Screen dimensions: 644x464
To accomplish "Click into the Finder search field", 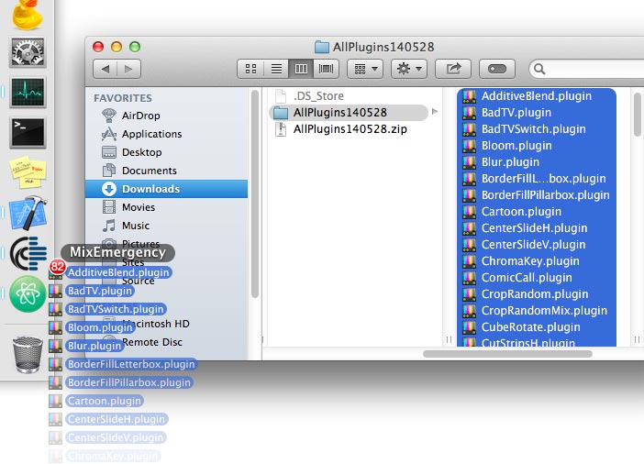I will pos(587,69).
